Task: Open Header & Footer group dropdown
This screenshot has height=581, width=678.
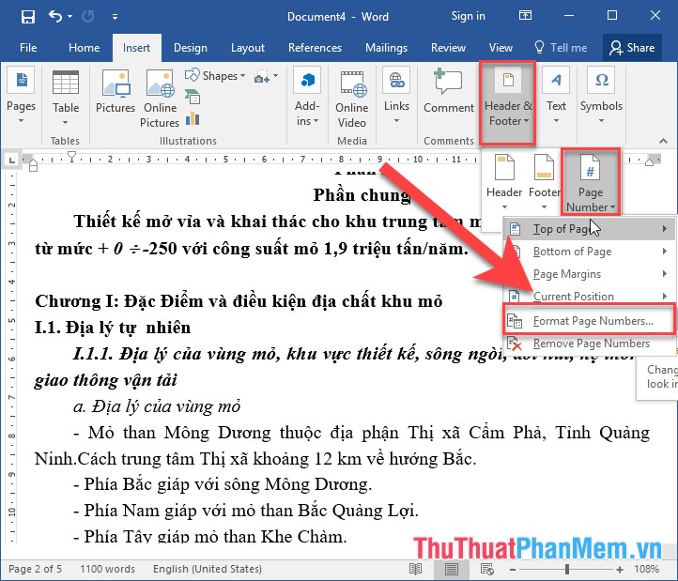Action: (x=508, y=102)
